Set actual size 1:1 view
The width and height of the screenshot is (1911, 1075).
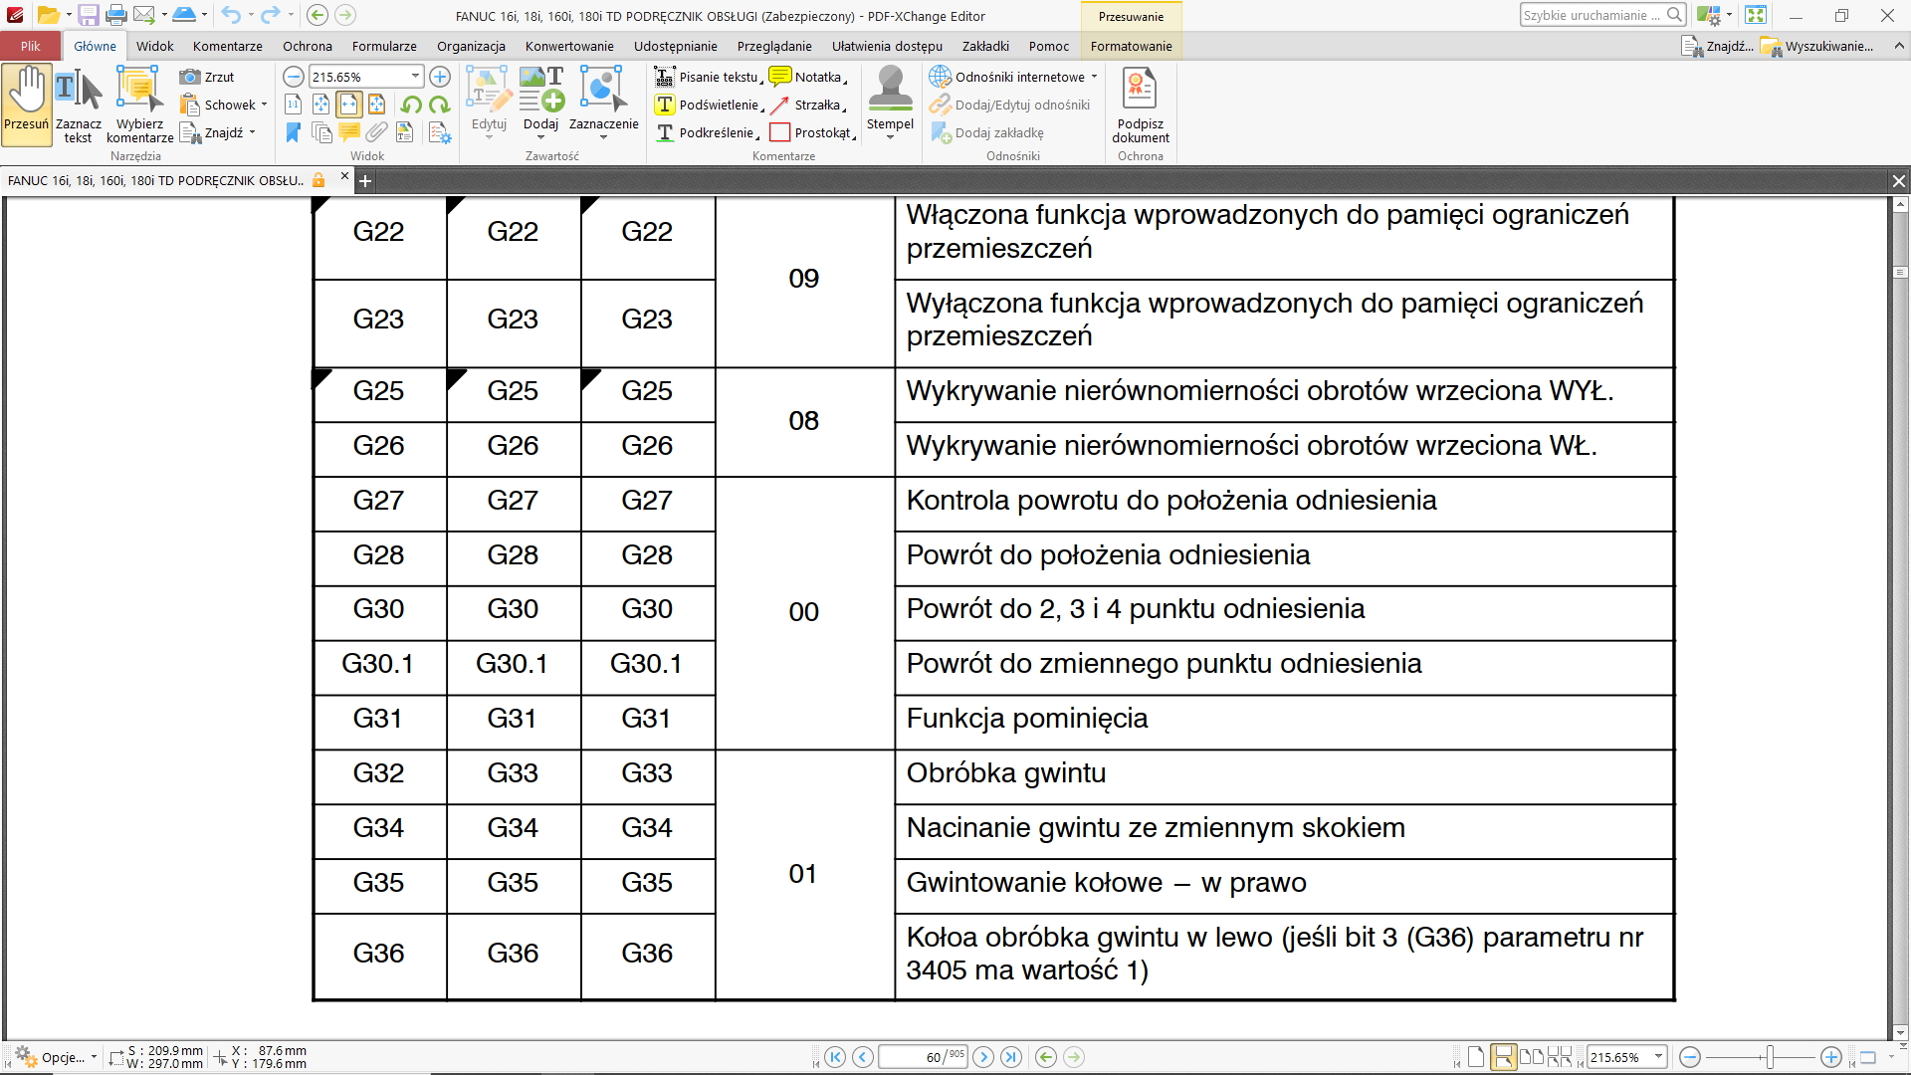[293, 105]
